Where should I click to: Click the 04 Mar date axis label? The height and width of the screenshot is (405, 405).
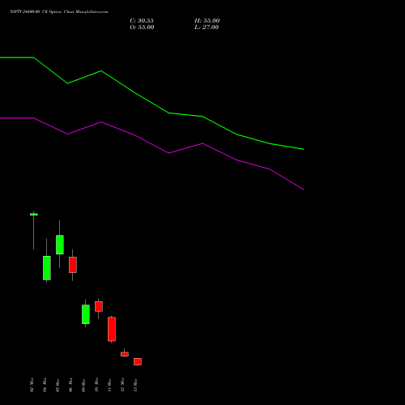pyautogui.click(x=45, y=385)
